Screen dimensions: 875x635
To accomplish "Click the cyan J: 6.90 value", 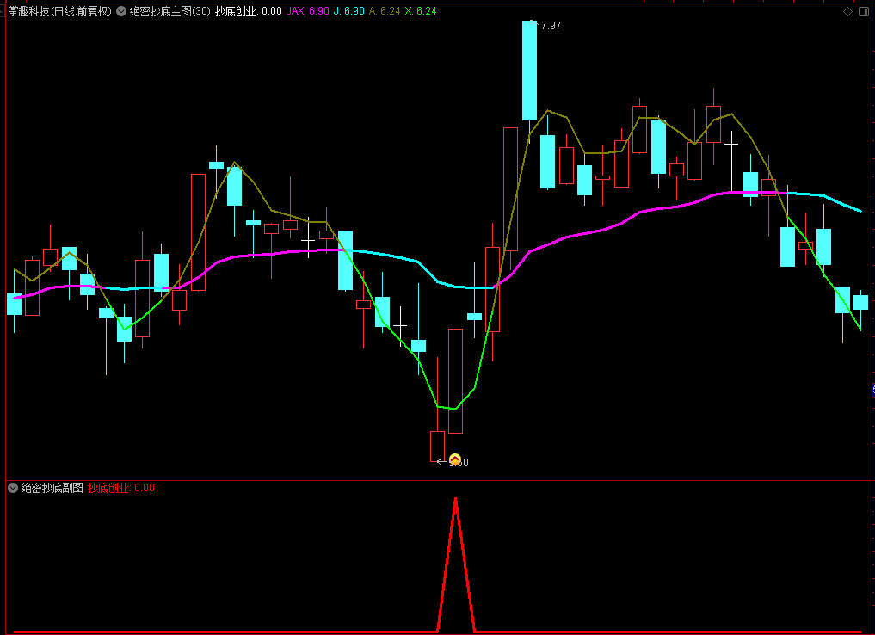I will click(348, 11).
